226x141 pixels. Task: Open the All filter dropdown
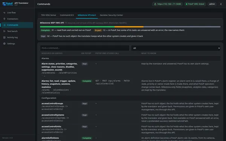click(176, 48)
